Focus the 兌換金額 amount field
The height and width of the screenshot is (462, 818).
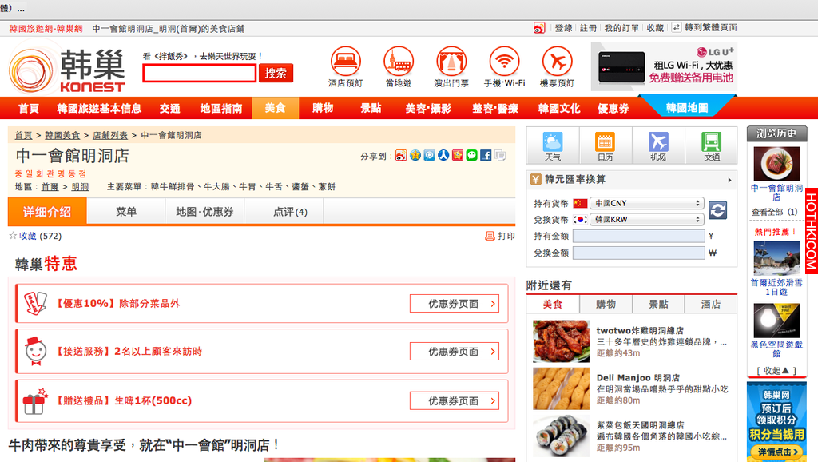(x=639, y=253)
